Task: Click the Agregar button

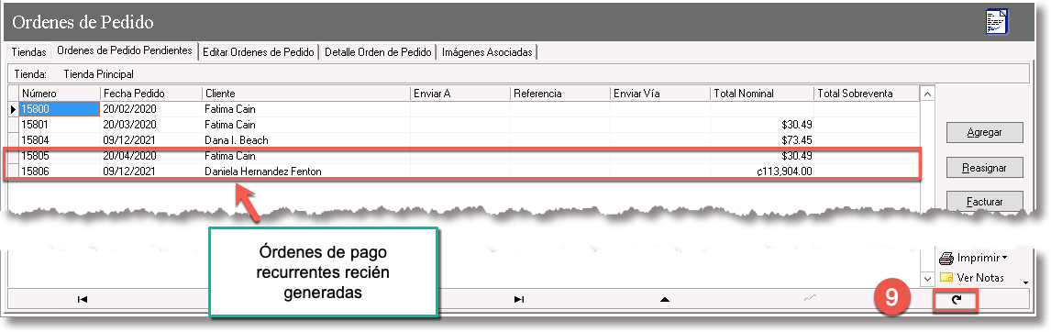Action: tap(985, 132)
